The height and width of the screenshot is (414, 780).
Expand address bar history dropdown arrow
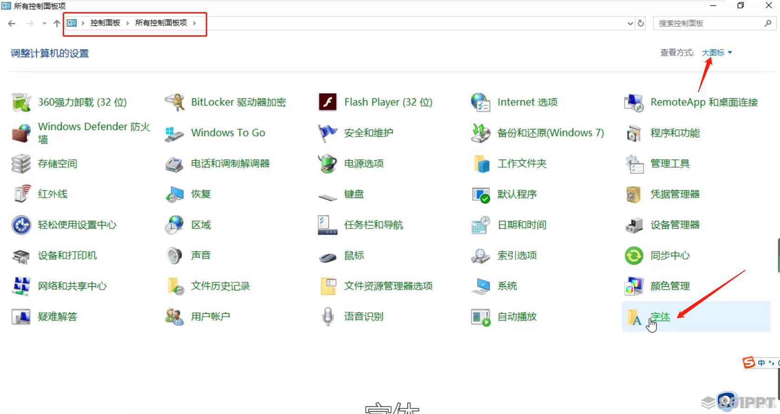point(630,23)
